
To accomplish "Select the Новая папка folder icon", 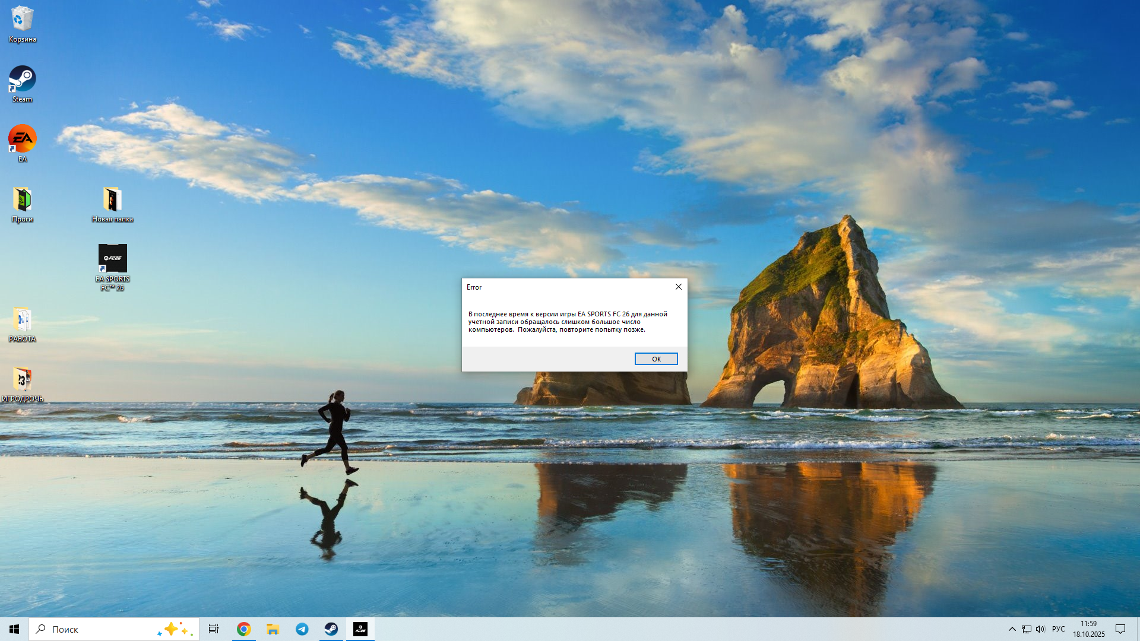I will (112, 205).
